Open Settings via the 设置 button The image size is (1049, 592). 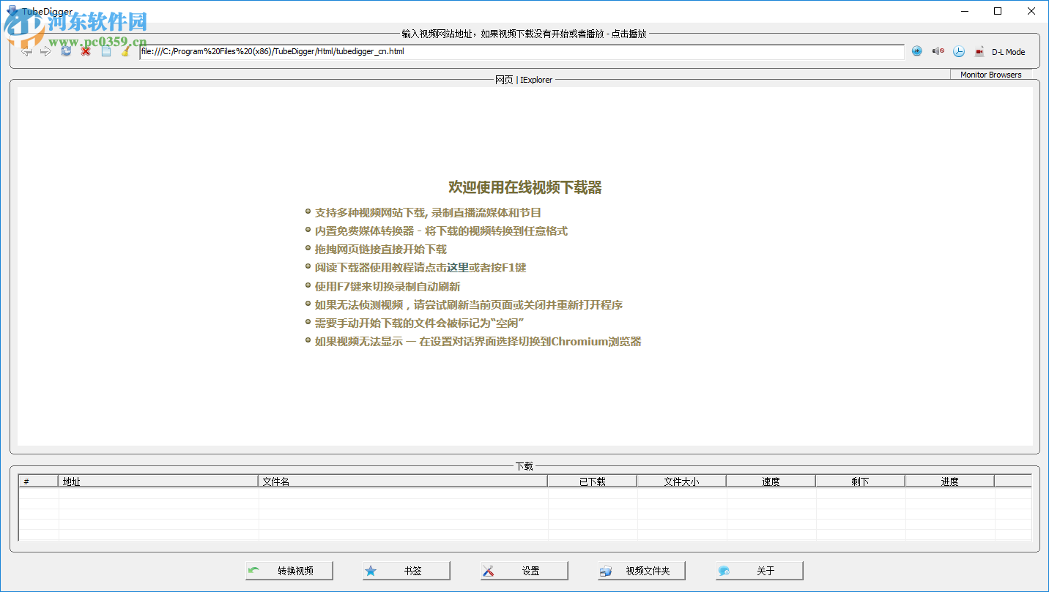(x=524, y=570)
